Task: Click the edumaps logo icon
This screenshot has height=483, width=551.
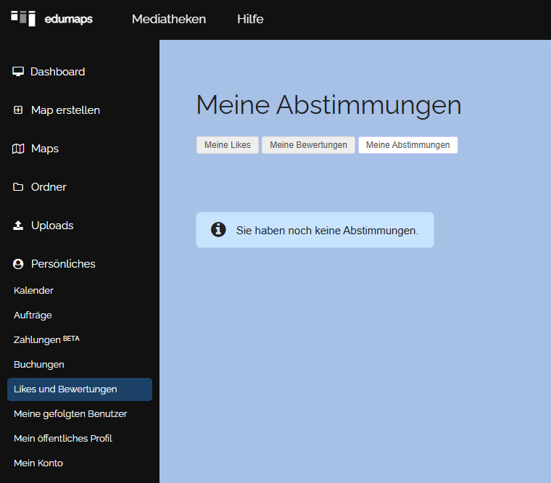Action: point(23,18)
